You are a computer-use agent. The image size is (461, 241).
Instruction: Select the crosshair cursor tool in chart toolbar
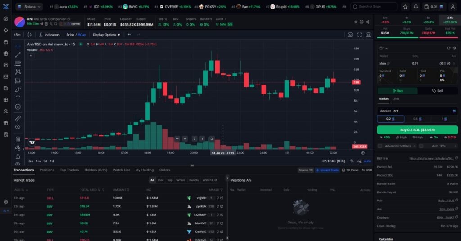point(18,46)
